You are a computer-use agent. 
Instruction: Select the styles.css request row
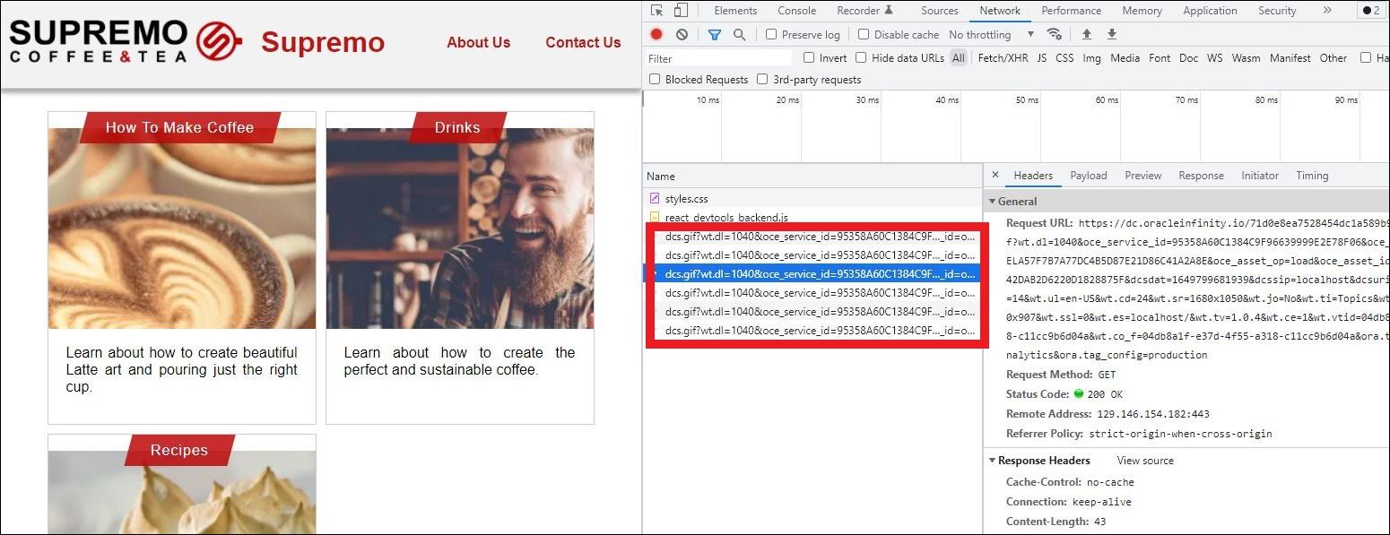(687, 198)
